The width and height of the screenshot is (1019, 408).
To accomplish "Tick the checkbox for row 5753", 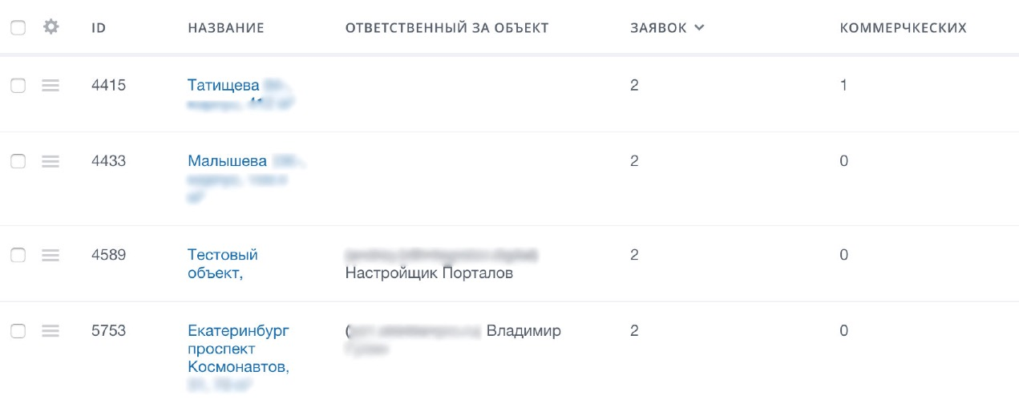I will point(18,330).
